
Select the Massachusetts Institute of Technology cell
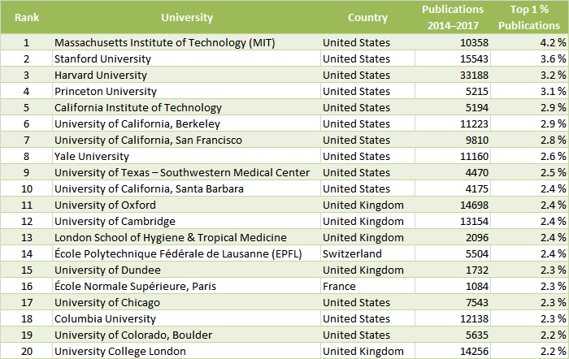[x=186, y=42]
